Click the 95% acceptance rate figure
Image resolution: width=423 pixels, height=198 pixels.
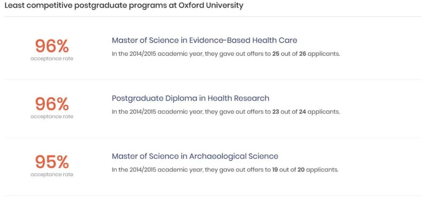coord(52,162)
